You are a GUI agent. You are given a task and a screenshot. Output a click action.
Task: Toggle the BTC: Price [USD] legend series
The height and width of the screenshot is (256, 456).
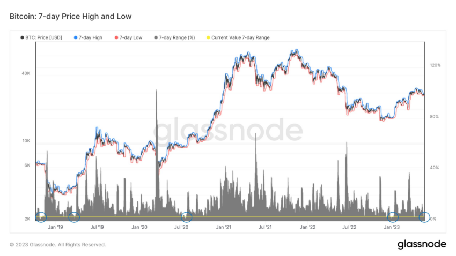[x=41, y=37]
